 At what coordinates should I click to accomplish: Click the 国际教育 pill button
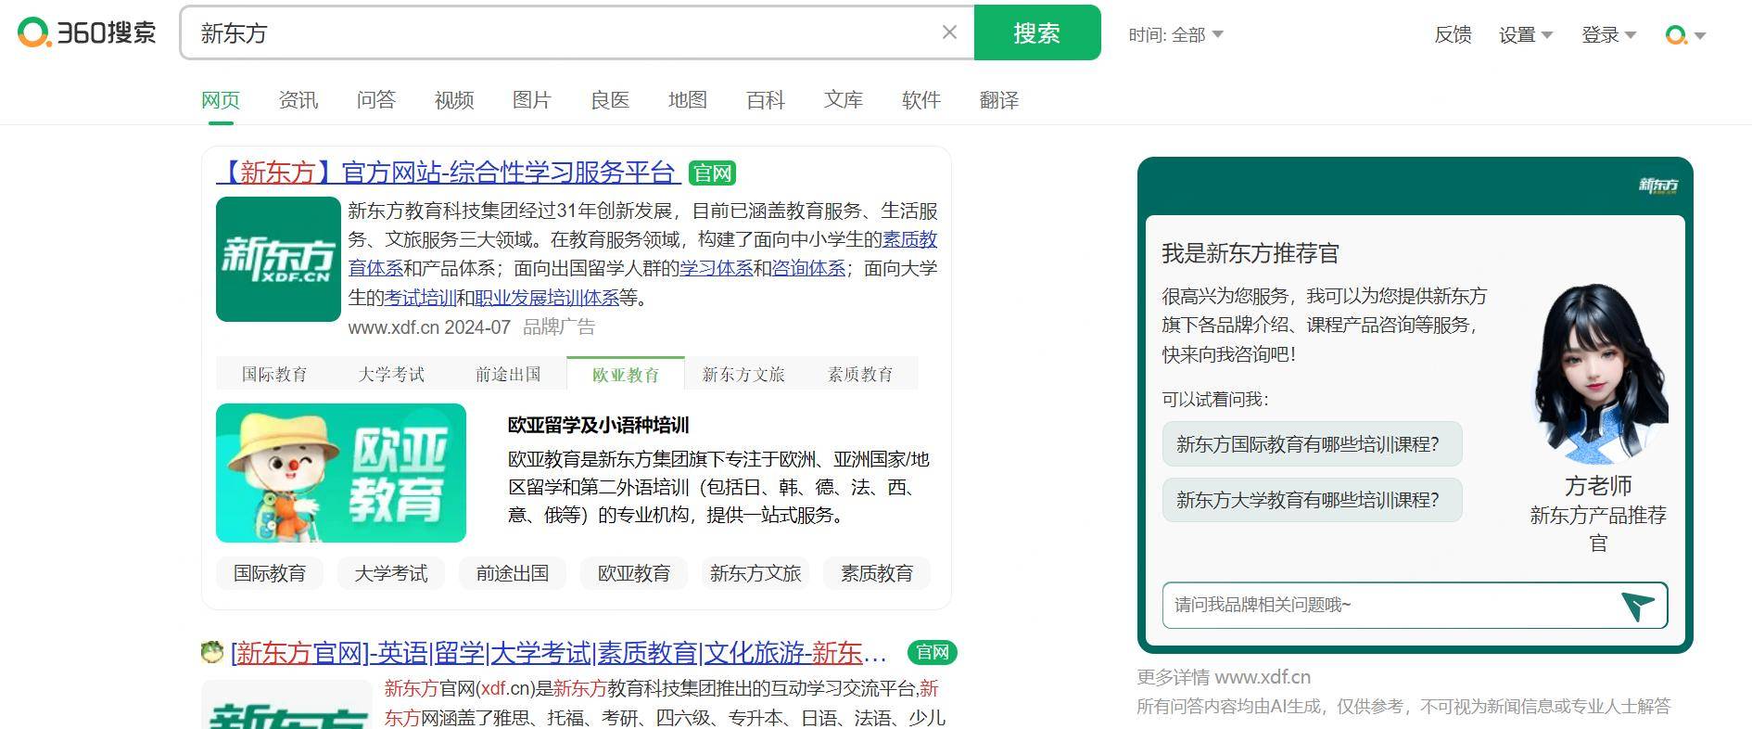coord(270,573)
